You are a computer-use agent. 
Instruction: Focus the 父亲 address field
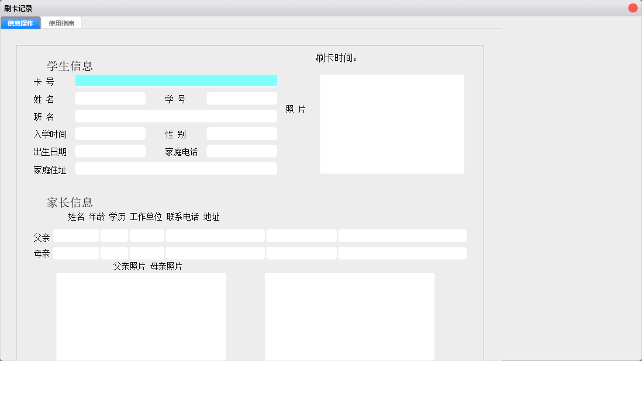pyautogui.click(x=402, y=236)
